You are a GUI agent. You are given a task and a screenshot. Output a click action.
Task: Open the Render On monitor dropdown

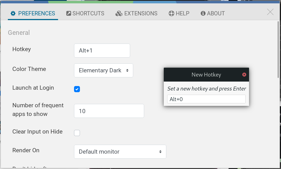120,151
